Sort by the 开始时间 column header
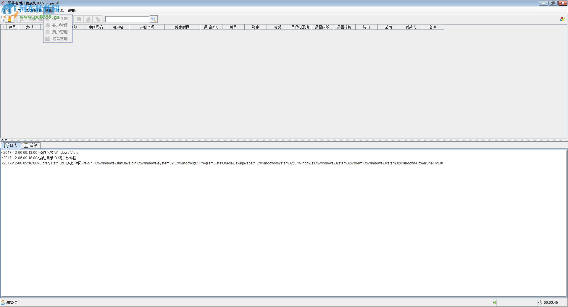Viewport: 568px width, 307px height. (147, 27)
